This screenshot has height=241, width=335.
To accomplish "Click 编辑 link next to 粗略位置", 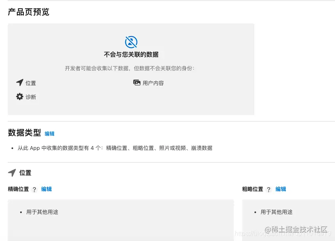I will coord(281,189).
